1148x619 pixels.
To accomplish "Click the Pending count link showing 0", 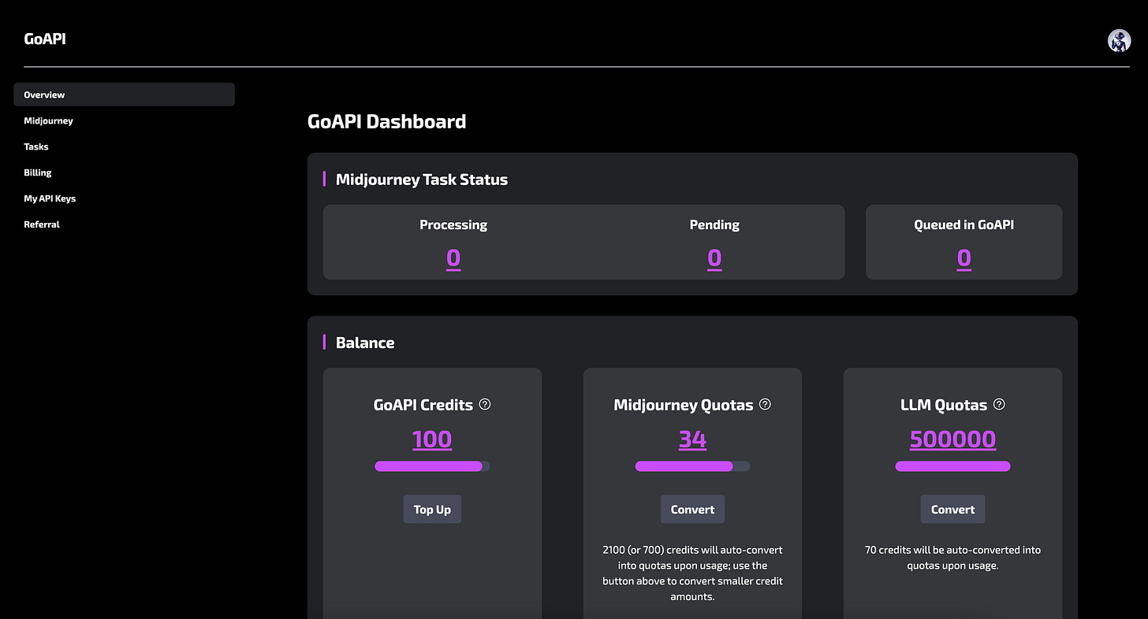I will (x=714, y=258).
